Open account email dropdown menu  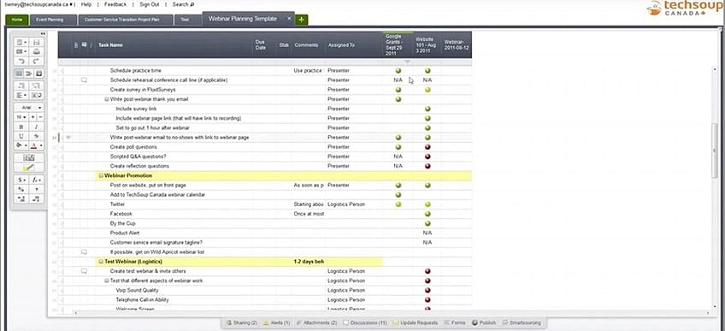(38, 4)
